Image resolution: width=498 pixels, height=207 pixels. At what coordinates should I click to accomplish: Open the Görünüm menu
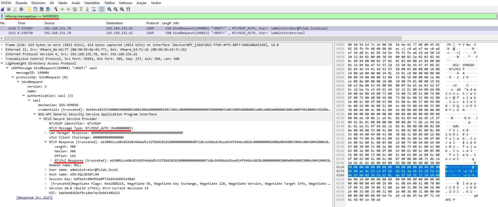coord(38,3)
